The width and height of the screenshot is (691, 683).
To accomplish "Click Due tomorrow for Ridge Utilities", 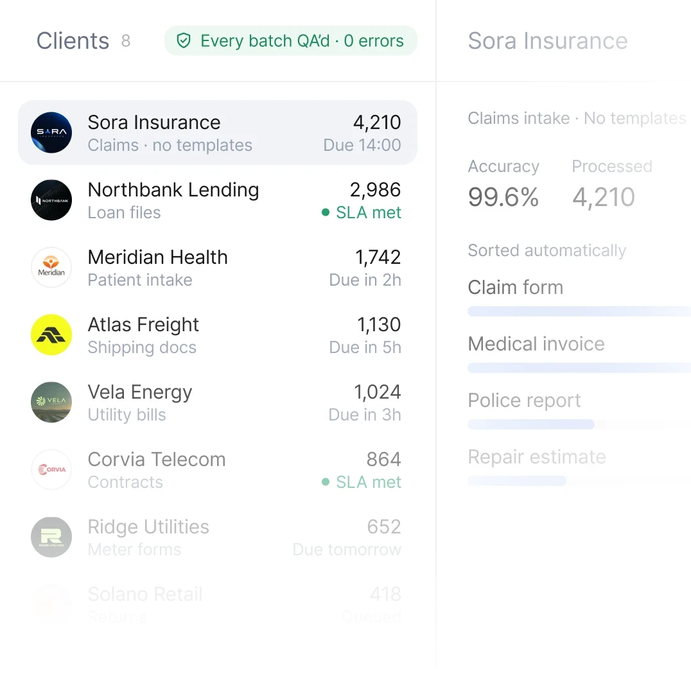I will pyautogui.click(x=347, y=549).
